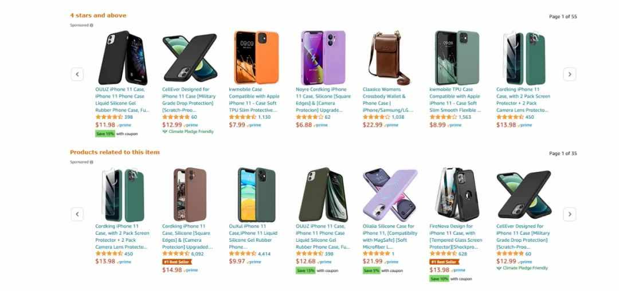Click previous arrow in 4 stars carousel
The image size is (619, 291).
coord(77,74)
